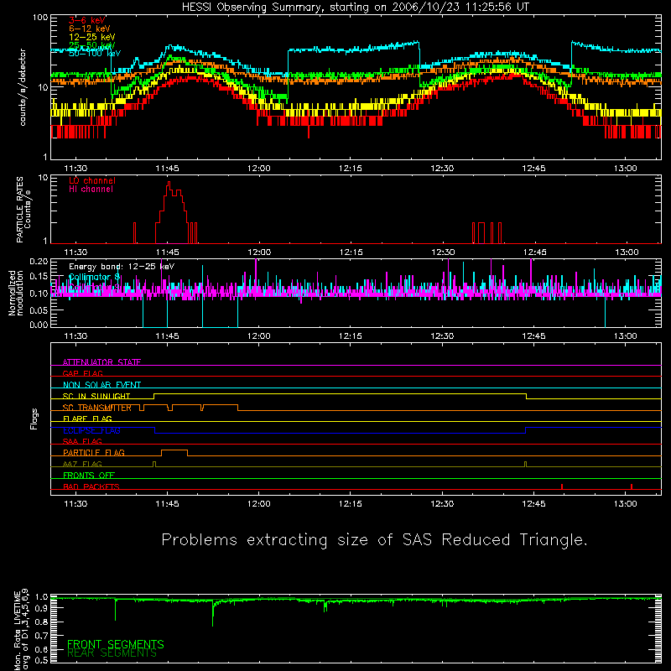Click the green FRONTS OFF label

click(x=89, y=475)
